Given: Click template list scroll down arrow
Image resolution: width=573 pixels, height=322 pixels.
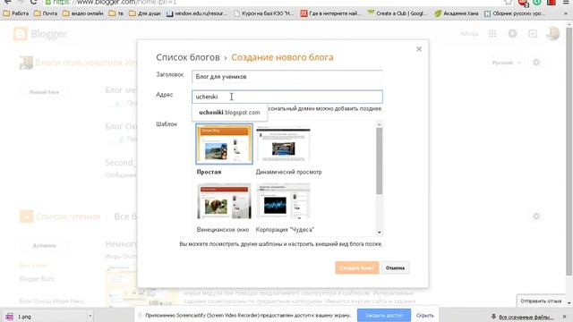Looking at the screenshot, I should click(x=380, y=233).
